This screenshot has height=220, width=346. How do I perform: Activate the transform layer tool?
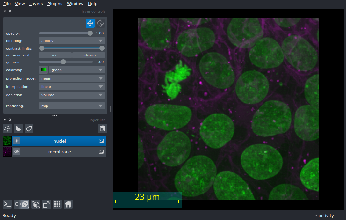pos(101,23)
